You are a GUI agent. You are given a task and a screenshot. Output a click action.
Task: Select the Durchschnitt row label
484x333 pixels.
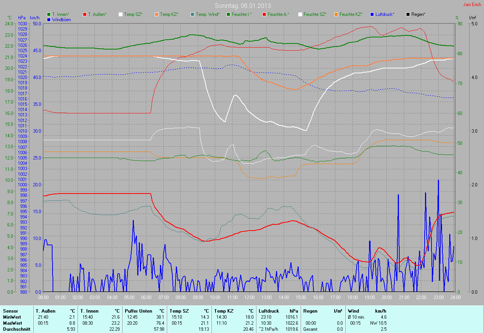(x=15, y=329)
